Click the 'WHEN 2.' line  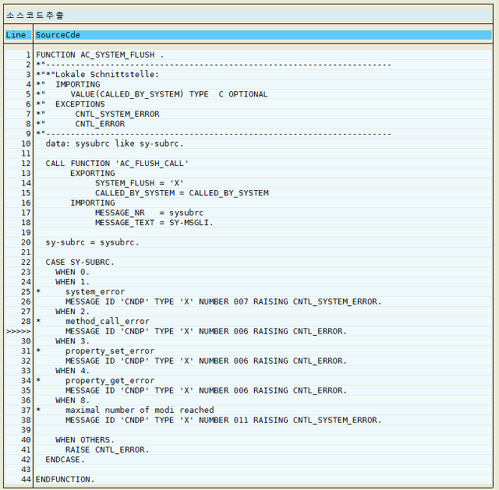click(73, 312)
